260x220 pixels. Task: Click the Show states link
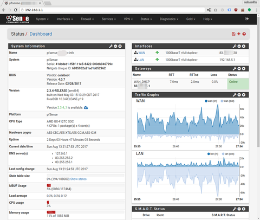79,179
